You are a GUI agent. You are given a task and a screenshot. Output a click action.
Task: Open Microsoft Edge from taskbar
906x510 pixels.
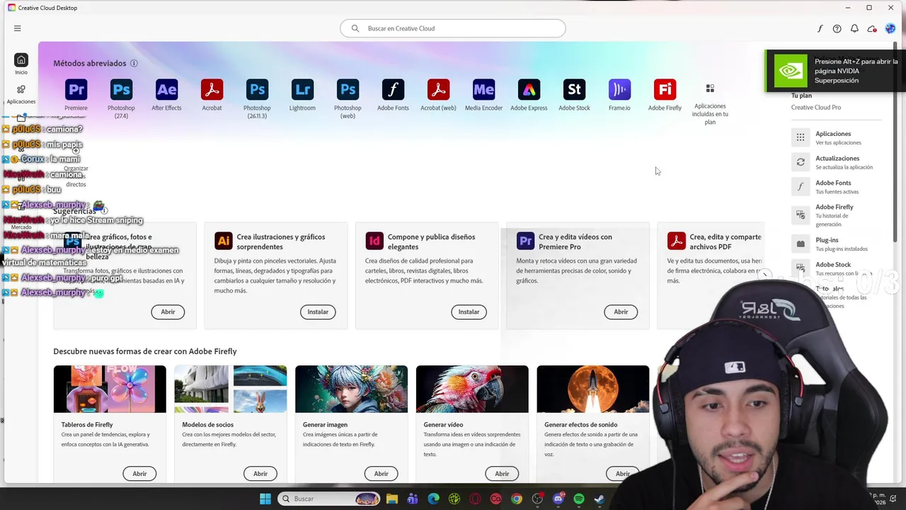pos(433,499)
